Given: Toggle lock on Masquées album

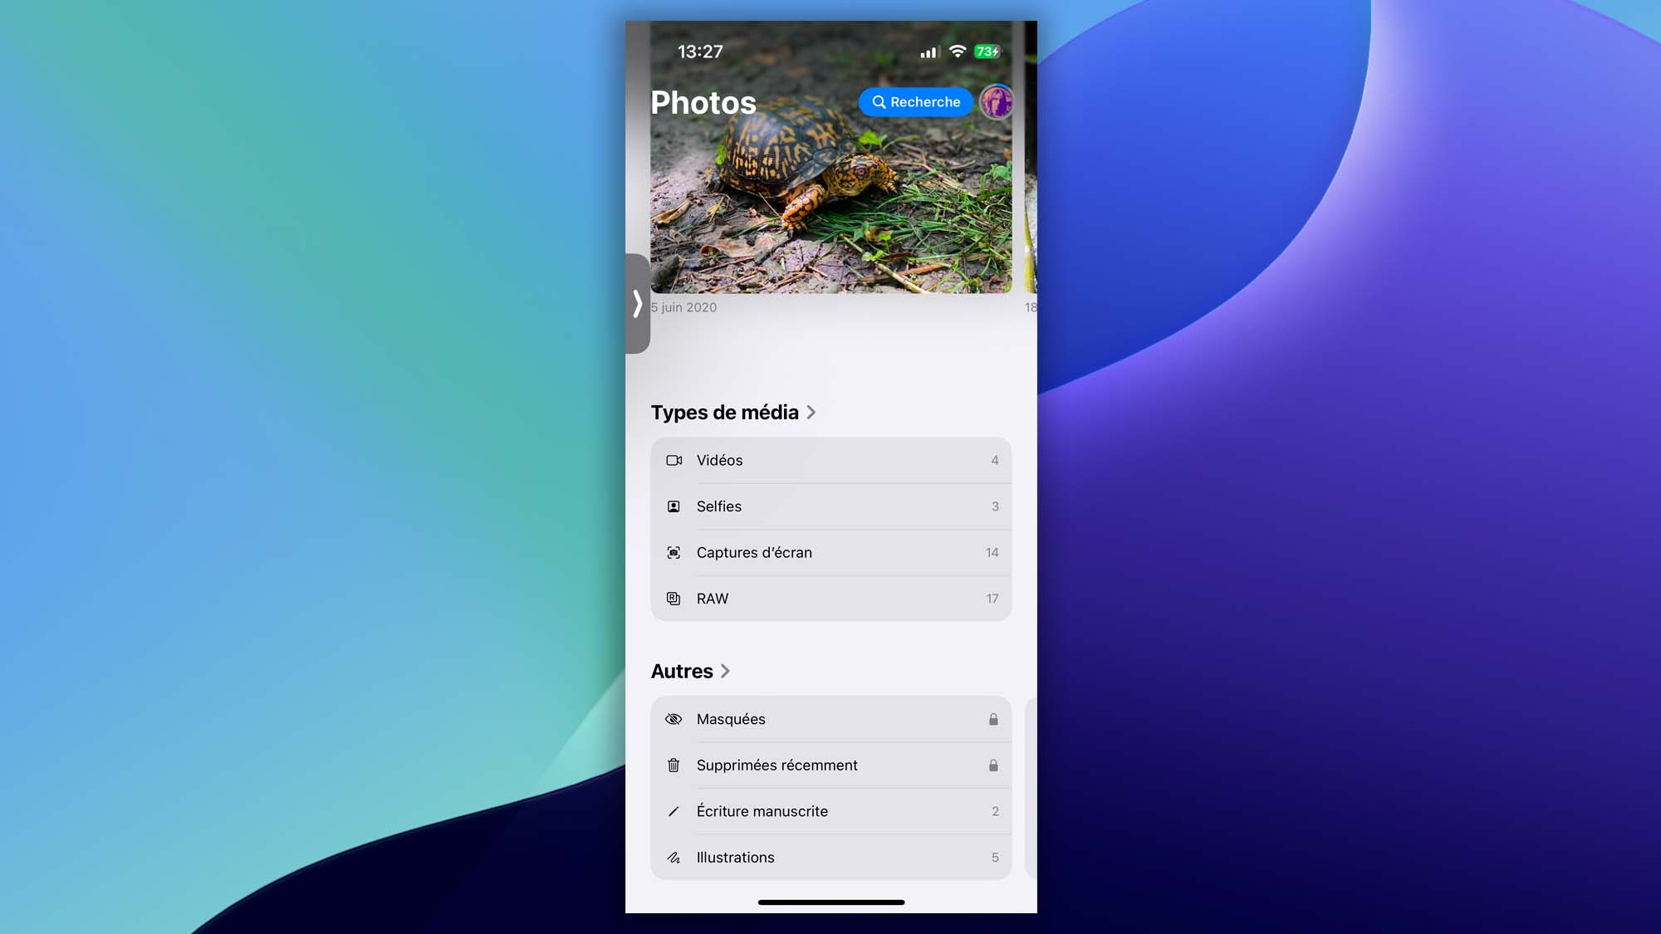Looking at the screenshot, I should click(x=992, y=718).
